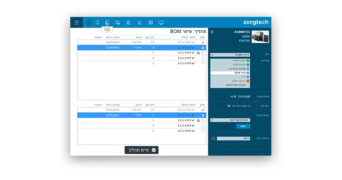Expand the work instruction dropdown

tap(230, 120)
